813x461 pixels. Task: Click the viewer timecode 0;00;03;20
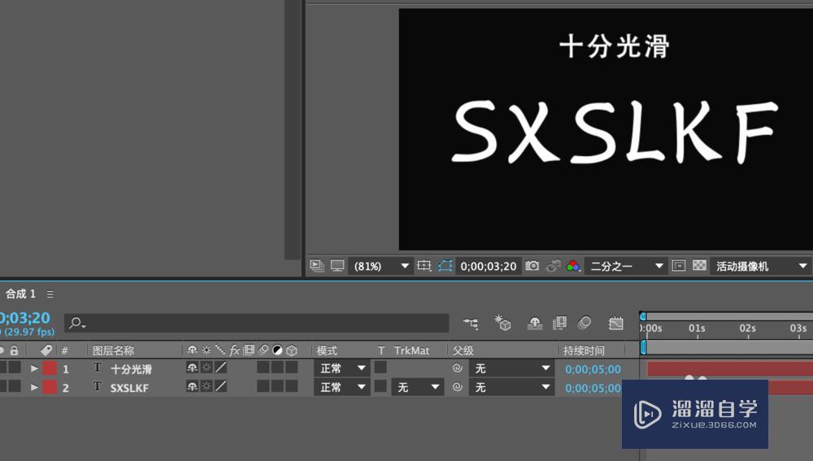tap(489, 267)
